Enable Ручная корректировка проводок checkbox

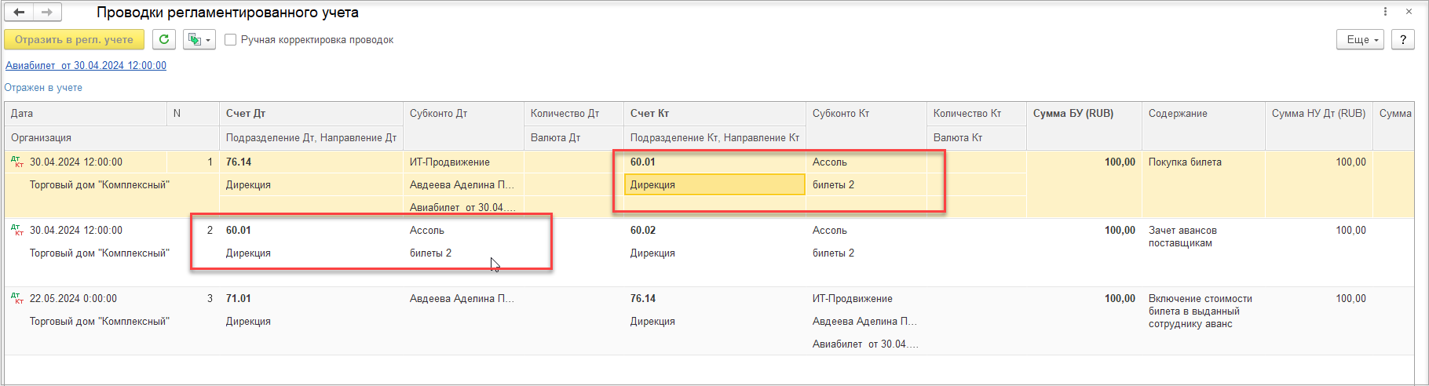[x=231, y=40]
